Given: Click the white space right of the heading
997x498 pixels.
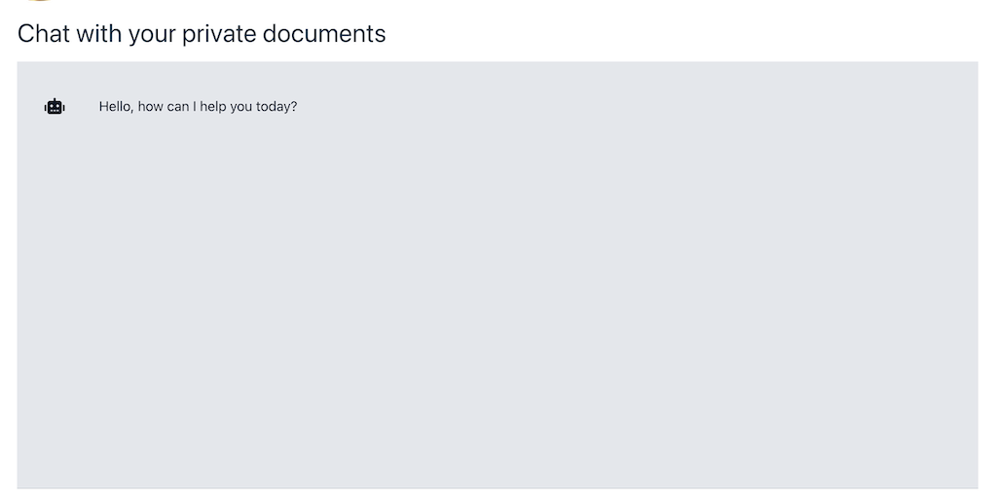Looking at the screenshot, I should pos(682,34).
